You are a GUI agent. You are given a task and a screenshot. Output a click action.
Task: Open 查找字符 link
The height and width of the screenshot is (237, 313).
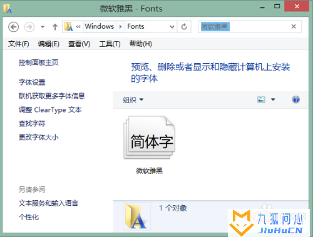coord(32,123)
